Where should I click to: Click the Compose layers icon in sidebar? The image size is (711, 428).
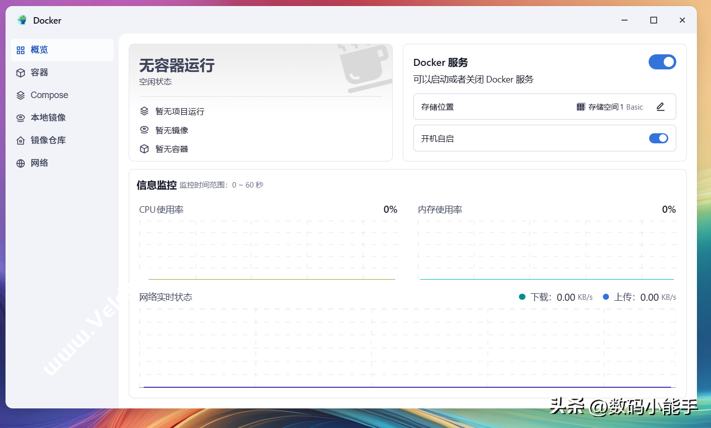[21, 96]
